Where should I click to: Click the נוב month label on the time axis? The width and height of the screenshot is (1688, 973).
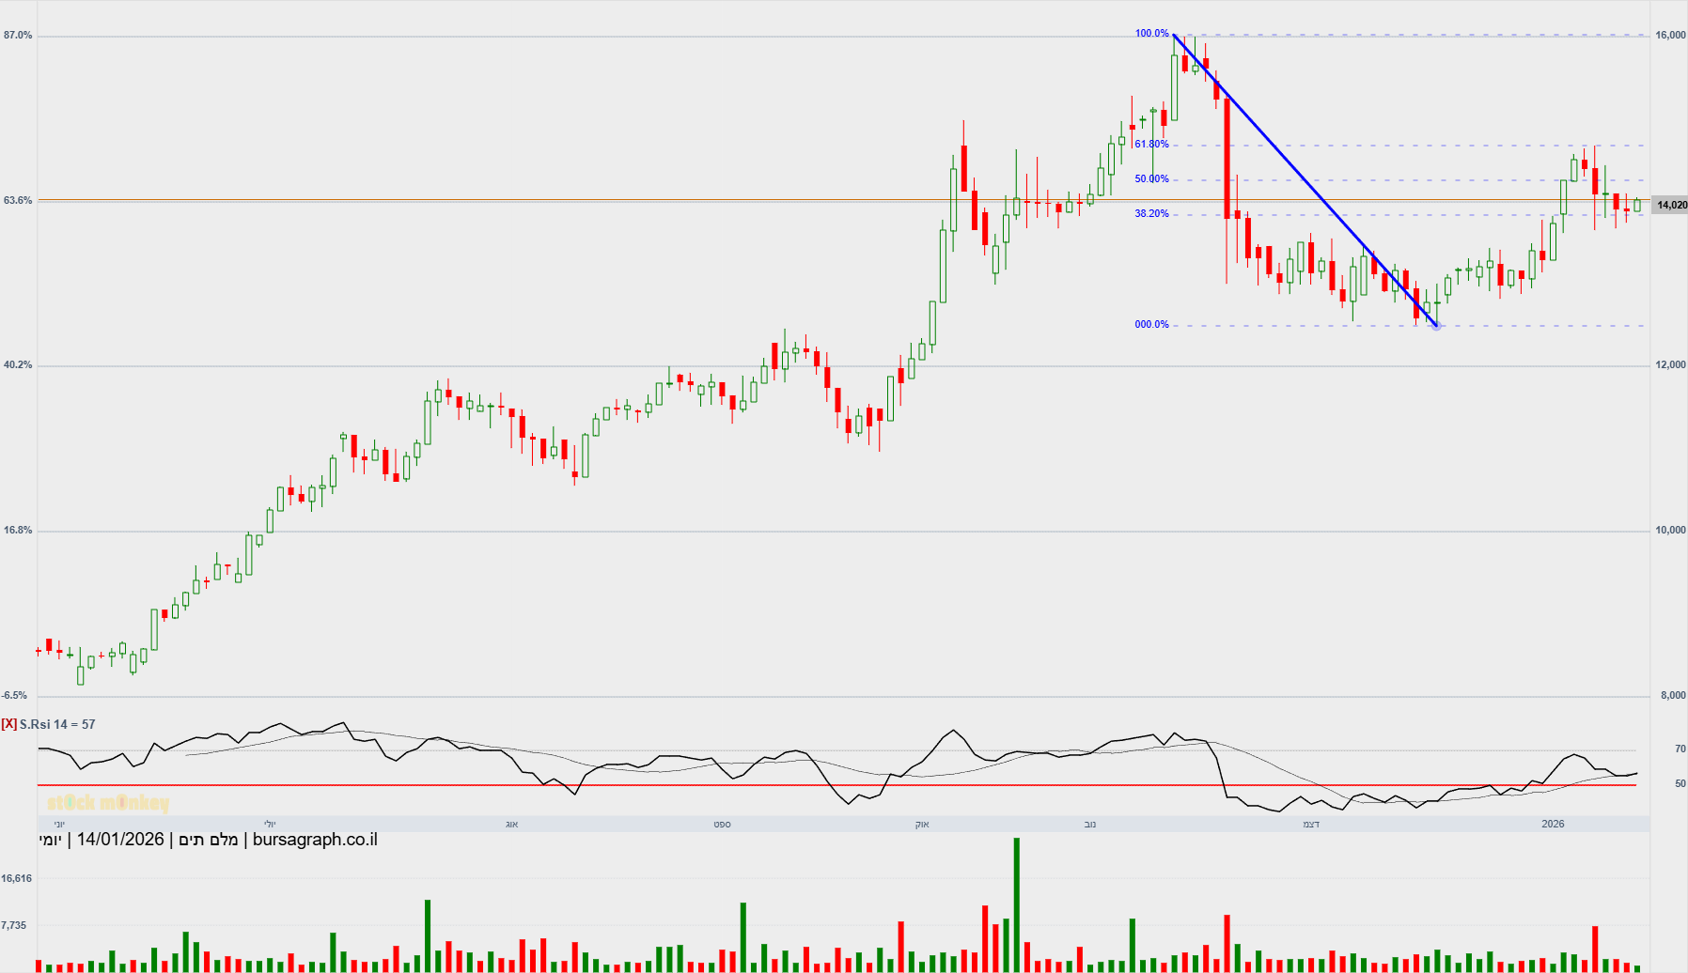[1090, 825]
